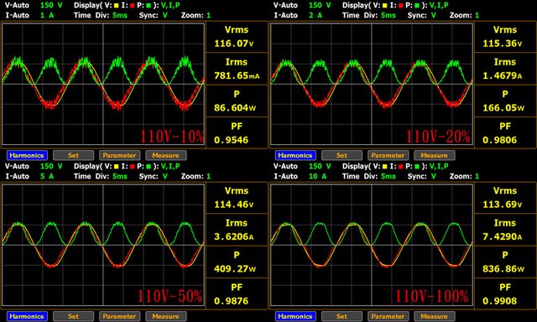Click yellow V color square in top-left header
Viewport: 537px width, 322px height.
(x=116, y=6)
